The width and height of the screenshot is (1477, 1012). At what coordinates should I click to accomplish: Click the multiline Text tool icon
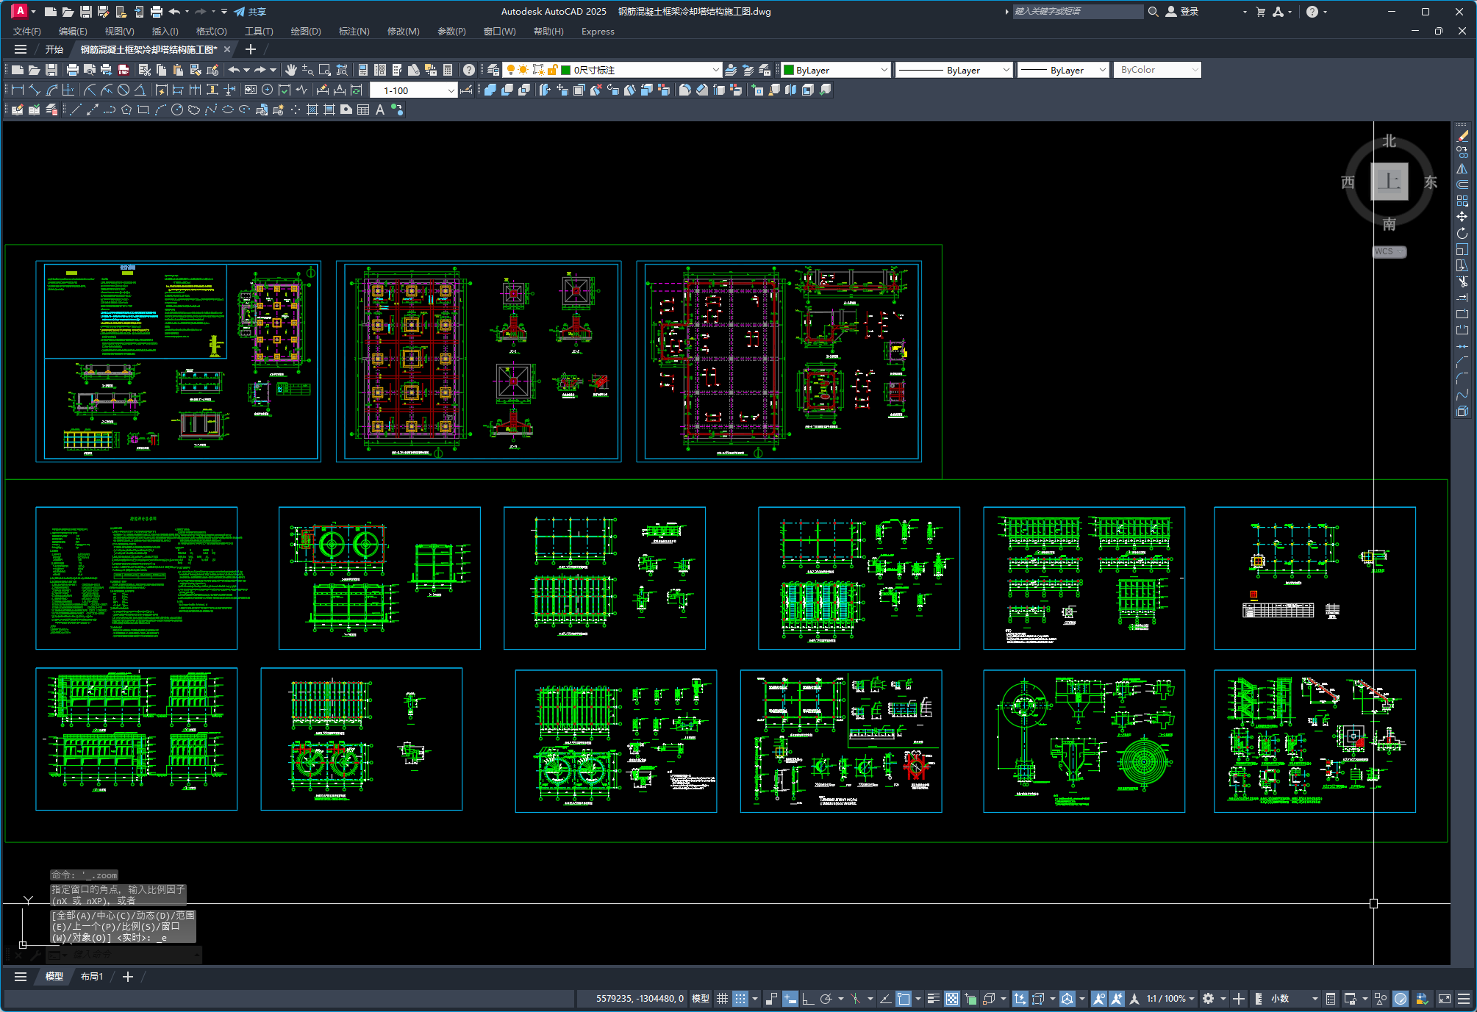coord(380,110)
